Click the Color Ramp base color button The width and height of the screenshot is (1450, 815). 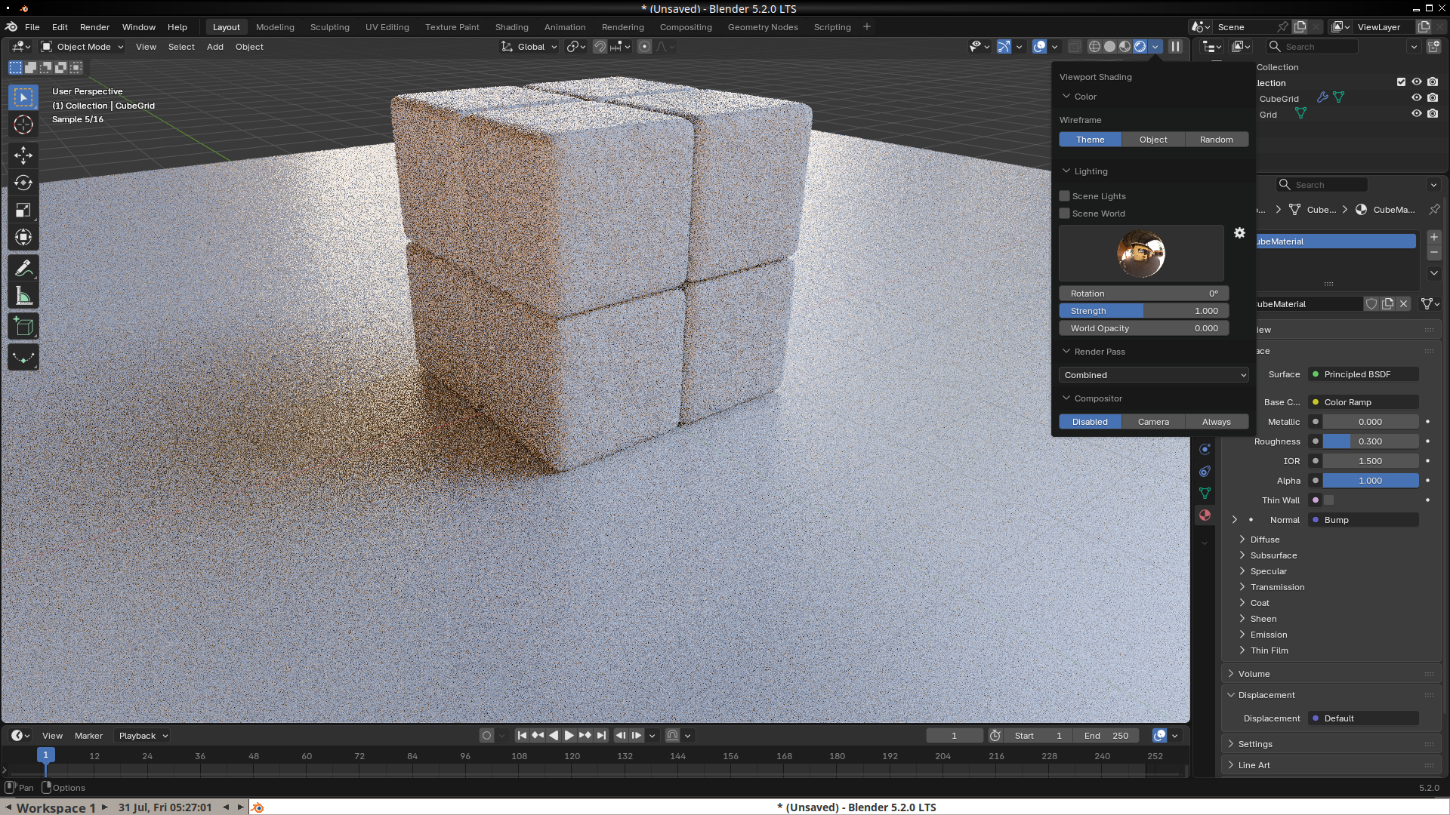click(x=1363, y=402)
